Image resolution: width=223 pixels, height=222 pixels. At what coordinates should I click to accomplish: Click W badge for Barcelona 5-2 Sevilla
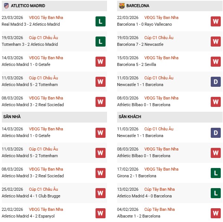pos(216,61)
